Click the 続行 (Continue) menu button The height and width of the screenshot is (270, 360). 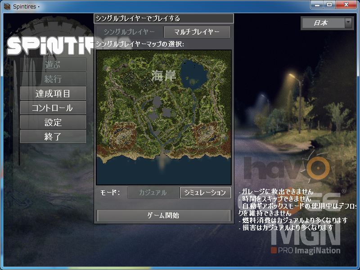pos(53,79)
